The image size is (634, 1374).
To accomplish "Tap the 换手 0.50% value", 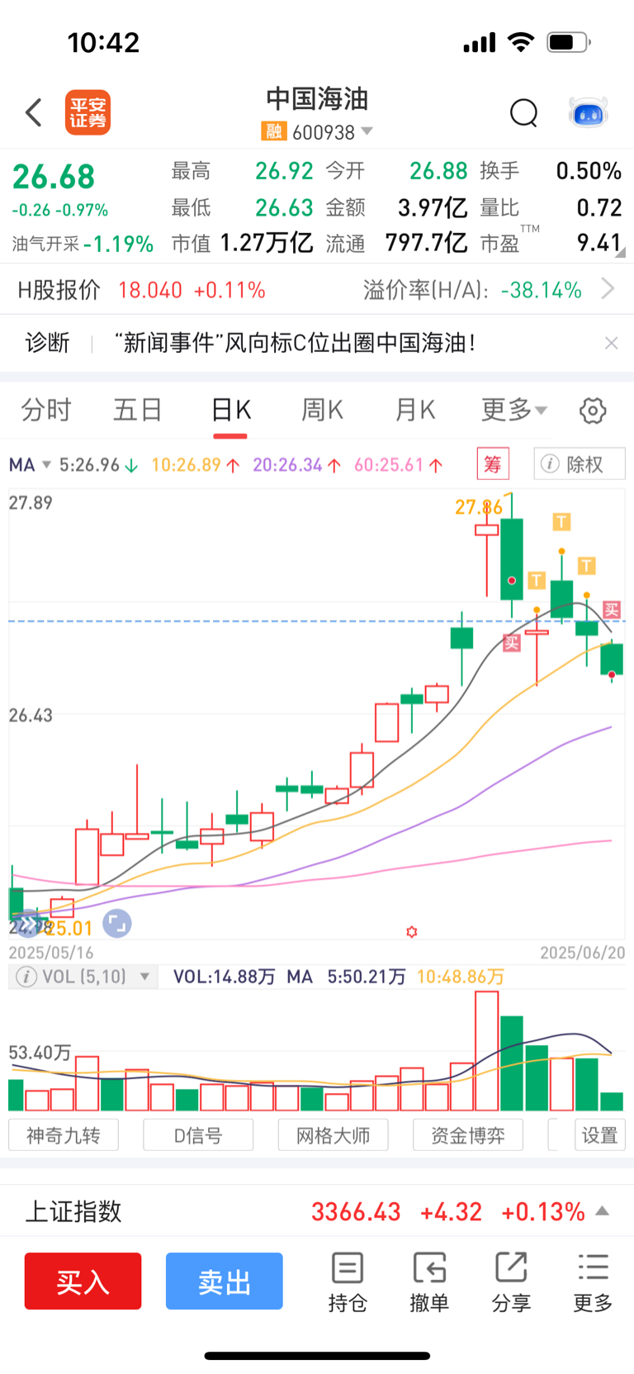I will (589, 171).
